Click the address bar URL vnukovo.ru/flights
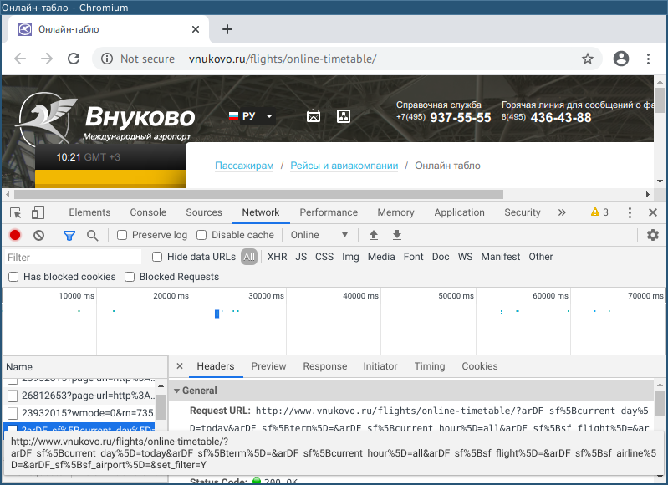 coord(283,59)
